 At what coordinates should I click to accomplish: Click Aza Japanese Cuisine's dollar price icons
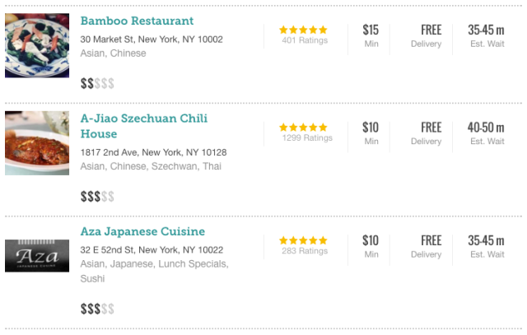[x=97, y=309]
